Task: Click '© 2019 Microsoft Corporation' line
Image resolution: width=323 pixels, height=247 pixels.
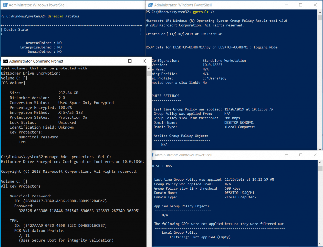Action: (x=195, y=25)
